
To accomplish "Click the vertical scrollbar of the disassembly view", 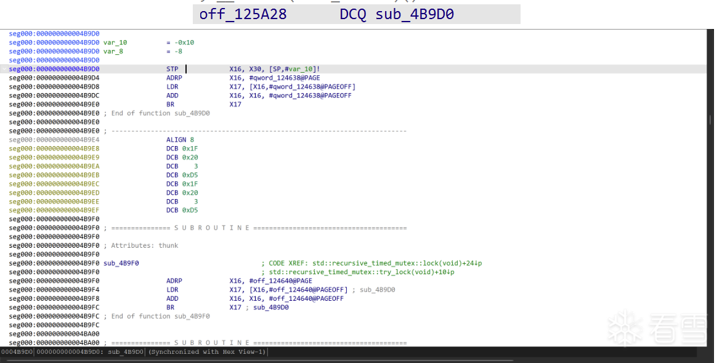I will (710, 120).
